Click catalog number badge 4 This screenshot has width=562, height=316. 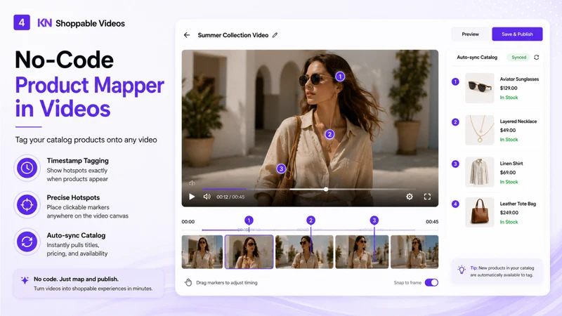click(455, 204)
